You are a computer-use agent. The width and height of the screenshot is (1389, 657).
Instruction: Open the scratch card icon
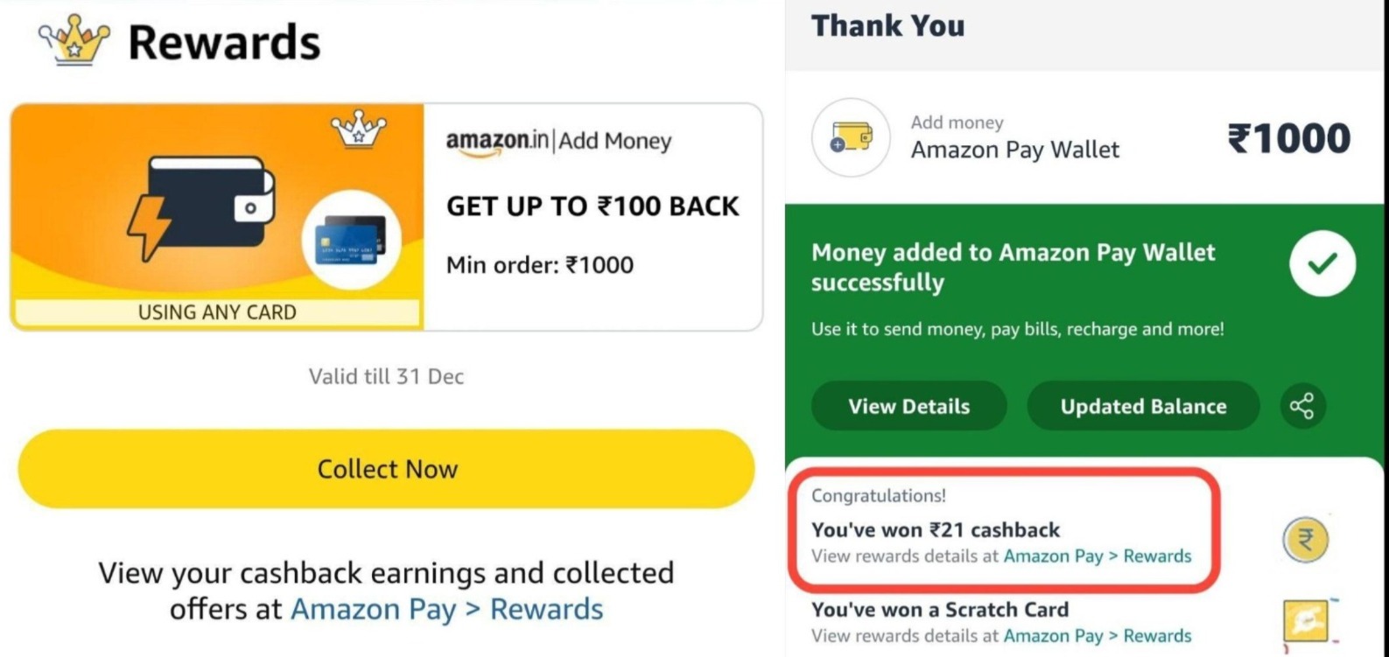point(1305,621)
